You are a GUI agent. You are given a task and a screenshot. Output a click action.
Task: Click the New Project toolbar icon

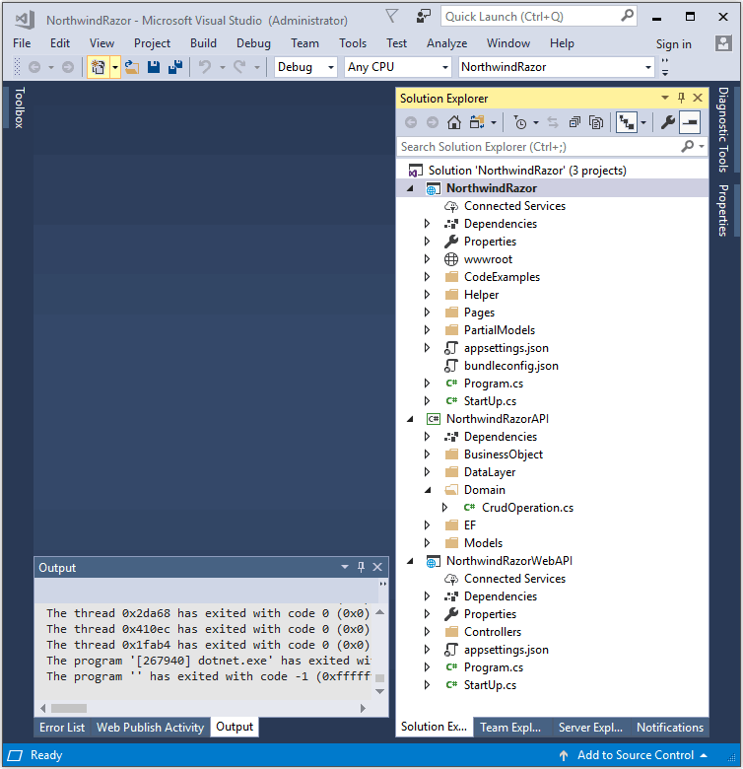98,67
